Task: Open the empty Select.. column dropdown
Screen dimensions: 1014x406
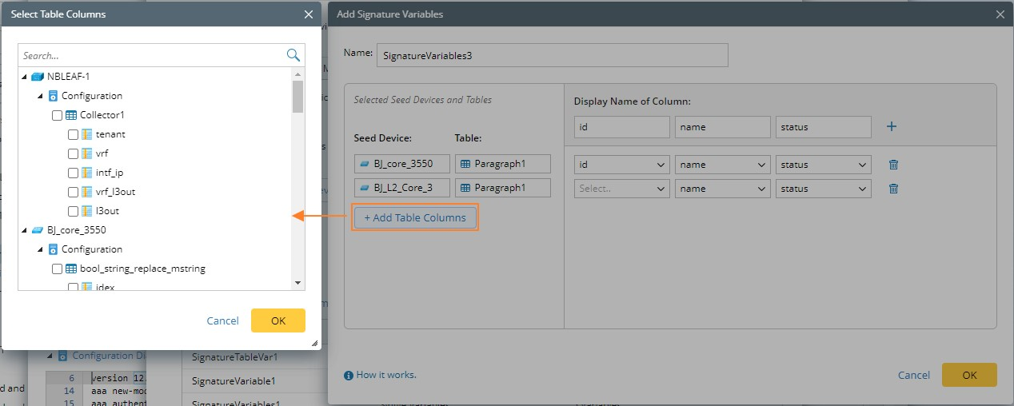Action: [x=621, y=189]
